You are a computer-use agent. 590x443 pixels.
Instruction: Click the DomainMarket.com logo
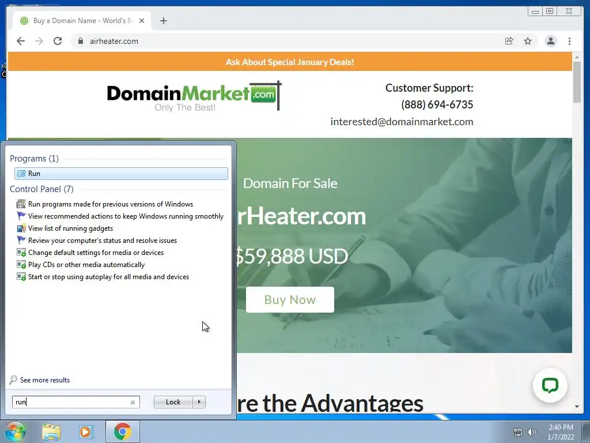tap(194, 96)
